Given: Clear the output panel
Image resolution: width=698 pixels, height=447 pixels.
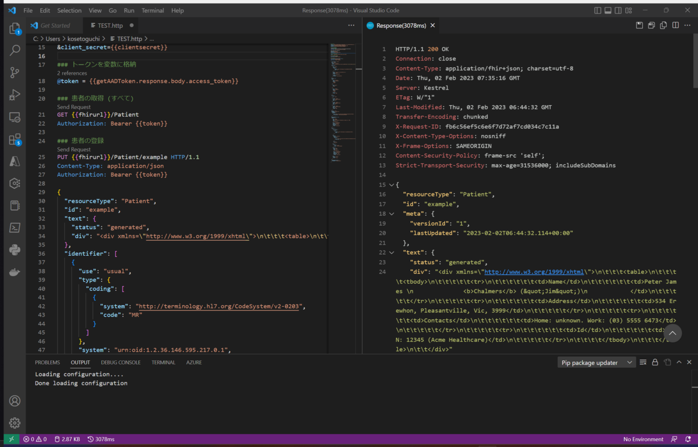Looking at the screenshot, I should [x=643, y=362].
